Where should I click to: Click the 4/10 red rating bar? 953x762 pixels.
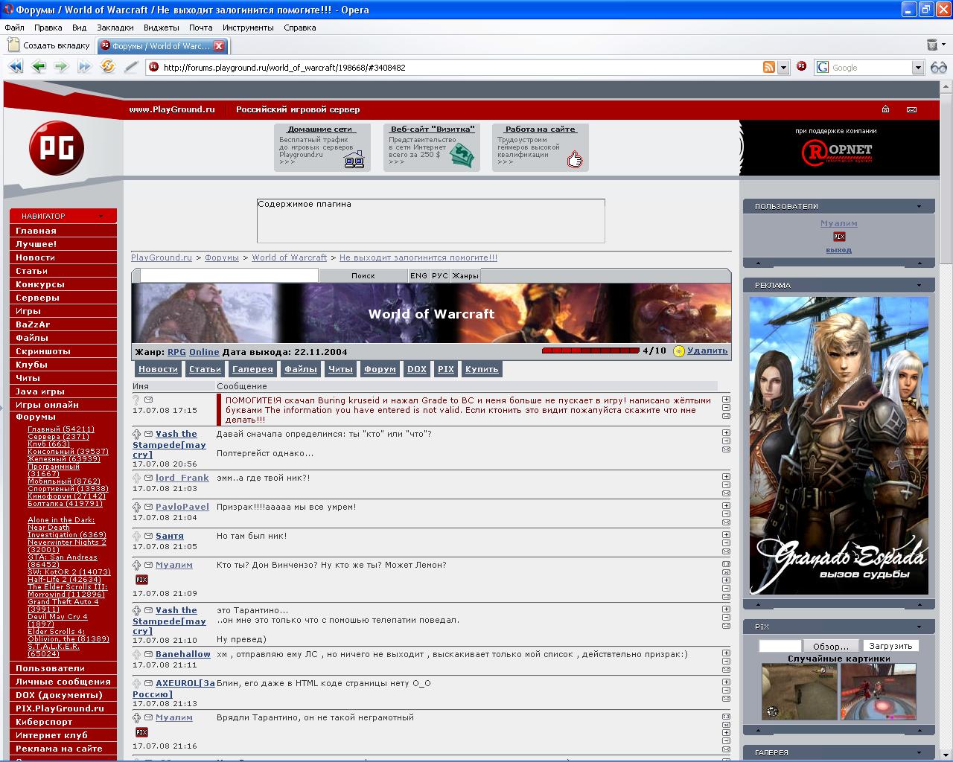pos(590,350)
